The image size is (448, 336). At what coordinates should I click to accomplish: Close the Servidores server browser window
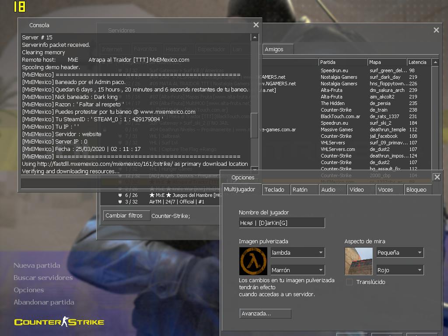click(436, 30)
